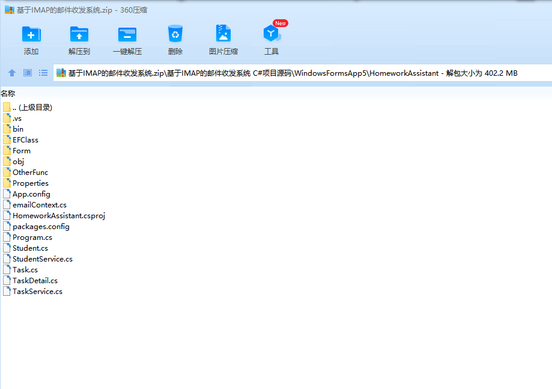Go up one level with arrow icon
The height and width of the screenshot is (389, 552).
[x=12, y=73]
